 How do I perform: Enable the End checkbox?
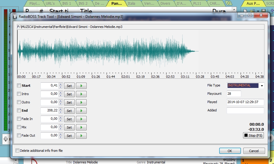[x=19, y=110]
